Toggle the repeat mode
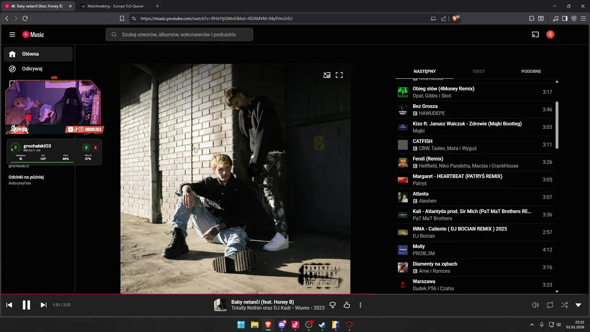This screenshot has width=590, height=332. coord(550,305)
